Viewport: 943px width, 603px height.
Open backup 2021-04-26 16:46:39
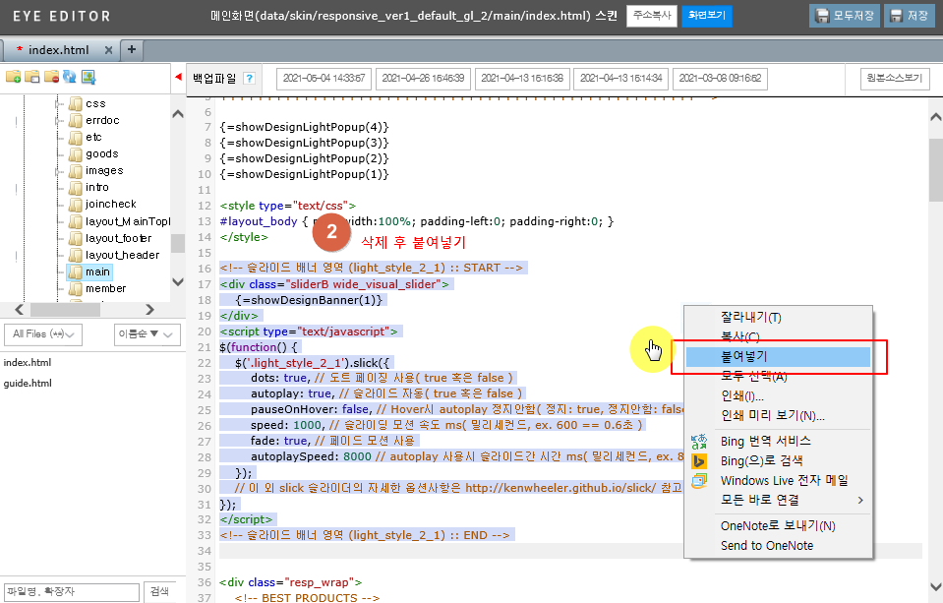pyautogui.click(x=423, y=79)
